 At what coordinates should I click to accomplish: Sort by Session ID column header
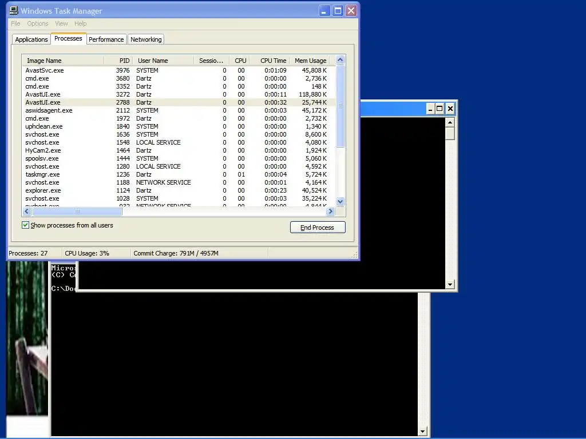pyautogui.click(x=211, y=61)
